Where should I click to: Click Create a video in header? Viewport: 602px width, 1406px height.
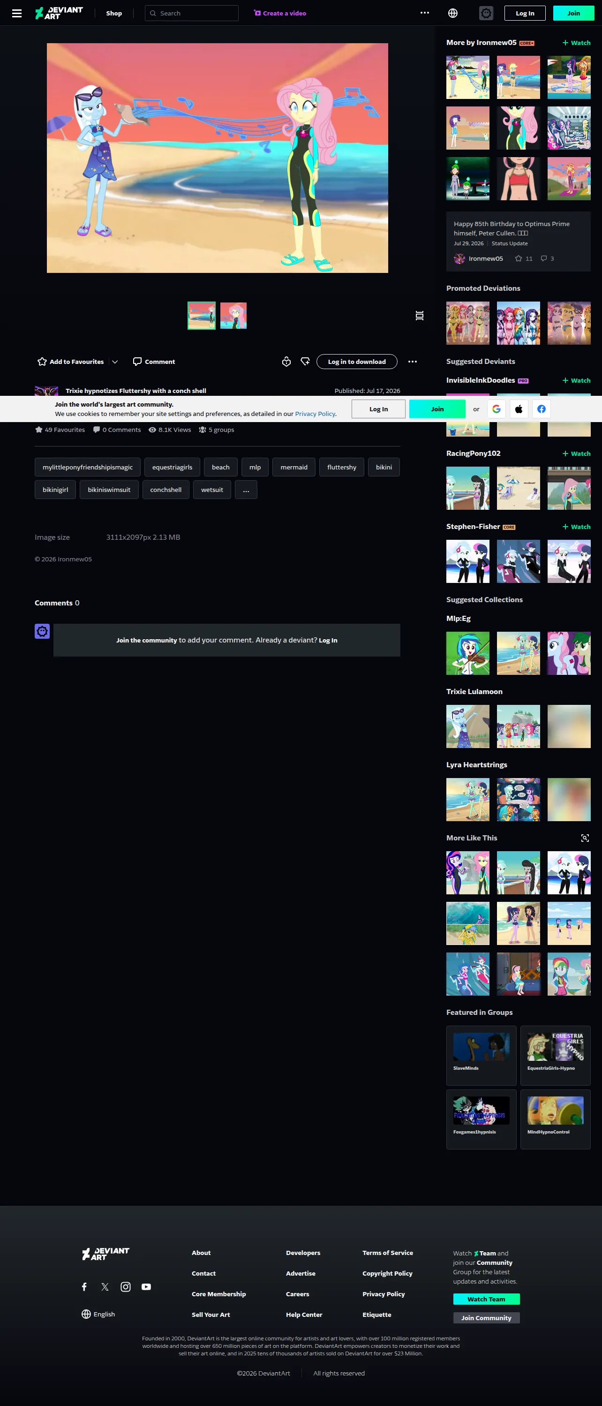(280, 13)
